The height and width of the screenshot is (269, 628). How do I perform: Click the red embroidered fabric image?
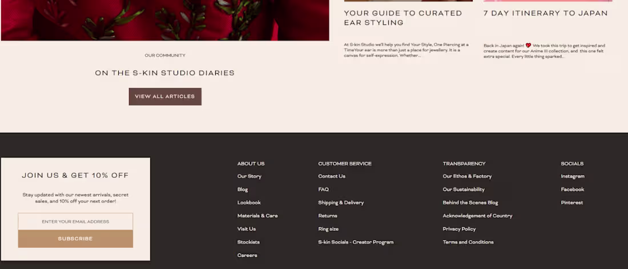[x=165, y=20]
